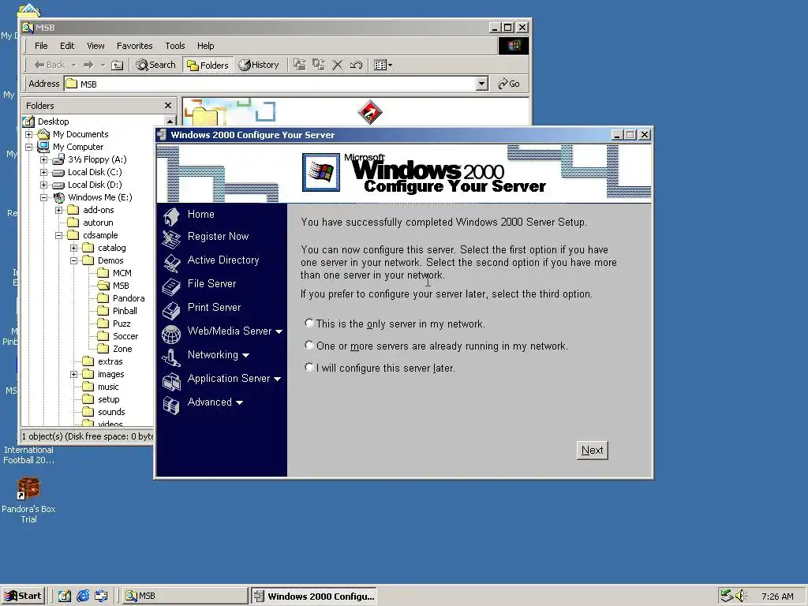Click the Forward arrow in MSB toolbar
This screenshot has width=808, height=606.
(88, 65)
